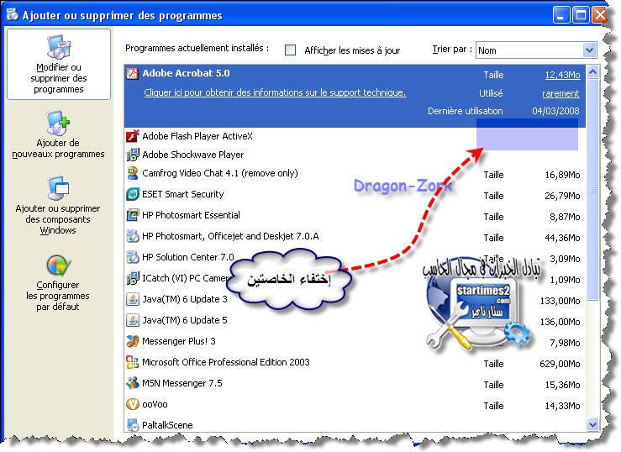Select HP Solution Center 7.0 entry

click(355, 257)
